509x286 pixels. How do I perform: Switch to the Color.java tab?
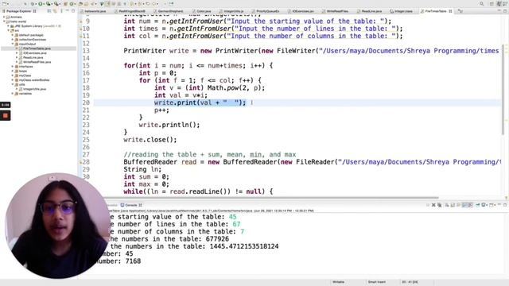coord(202,11)
